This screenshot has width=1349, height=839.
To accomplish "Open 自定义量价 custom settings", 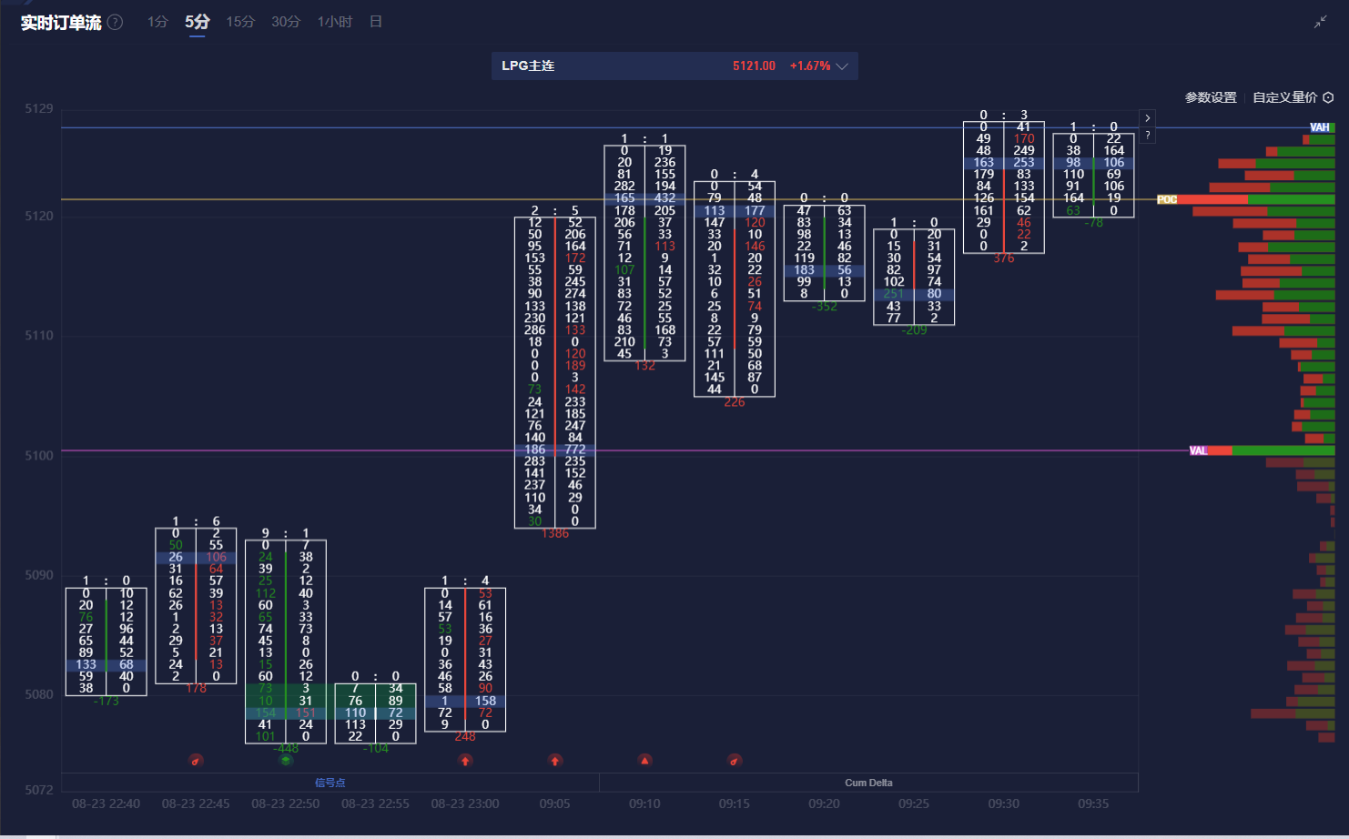I will 1284,97.
